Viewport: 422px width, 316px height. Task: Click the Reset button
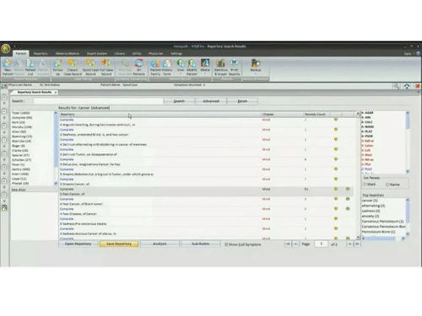tap(242, 101)
